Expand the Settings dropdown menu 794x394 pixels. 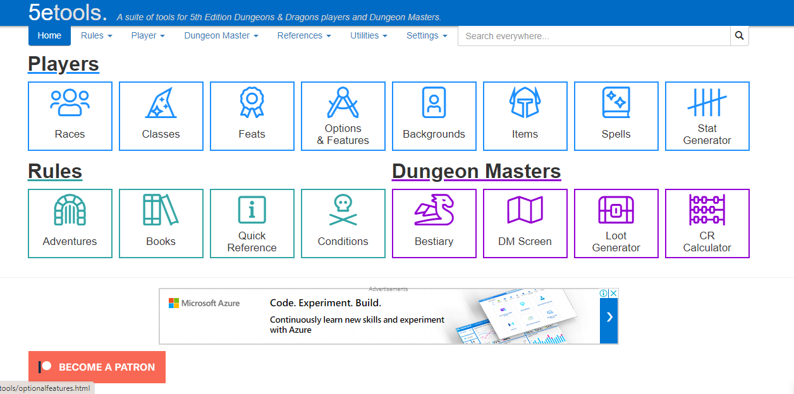[427, 36]
